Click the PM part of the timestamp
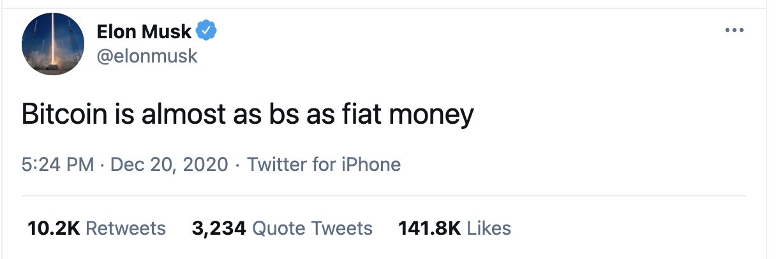The height and width of the screenshot is (259, 776). tap(80, 165)
